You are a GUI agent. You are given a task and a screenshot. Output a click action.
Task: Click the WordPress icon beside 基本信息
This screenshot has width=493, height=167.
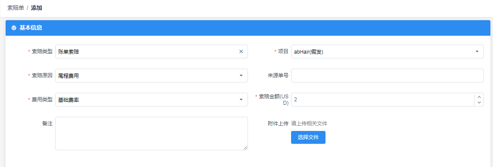coord(13,28)
